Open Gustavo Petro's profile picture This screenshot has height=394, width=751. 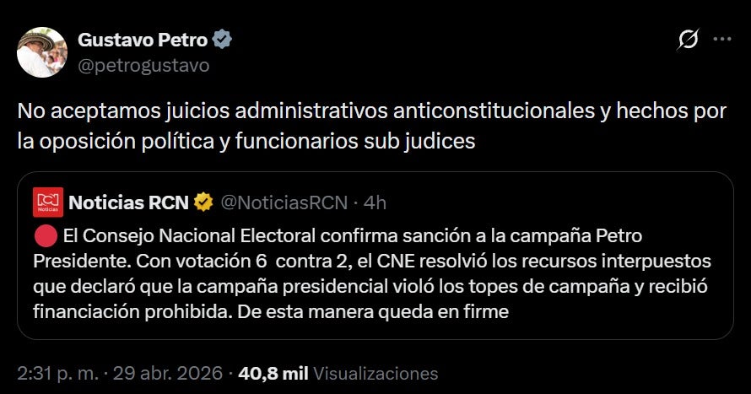click(x=42, y=52)
